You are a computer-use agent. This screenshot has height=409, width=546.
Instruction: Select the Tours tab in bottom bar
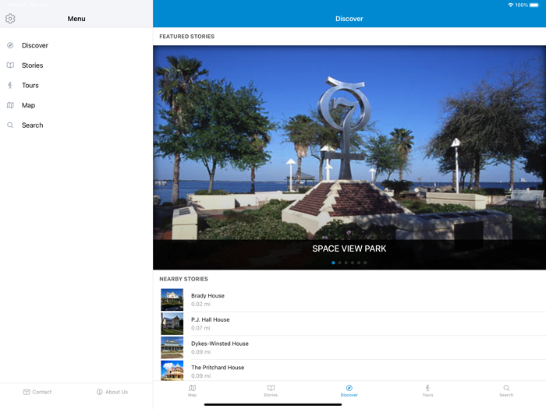point(427,390)
